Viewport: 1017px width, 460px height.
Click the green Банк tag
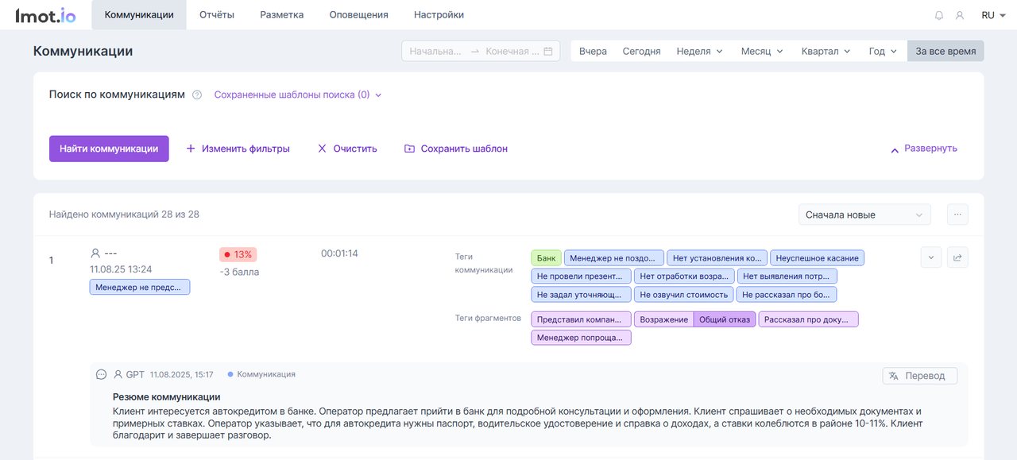[x=547, y=258]
